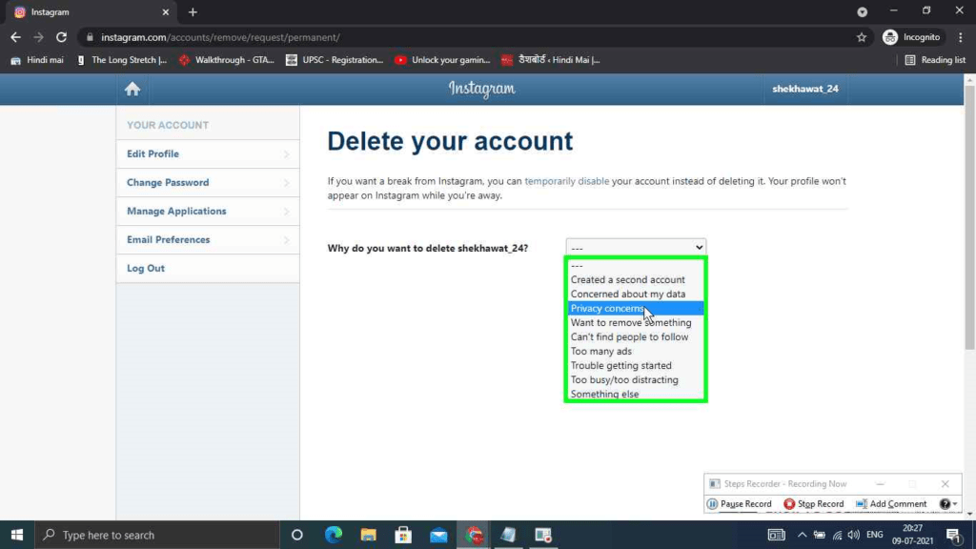Reload the page
The height and width of the screenshot is (549, 976).
click(61, 37)
